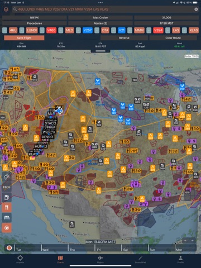Open the map layers icon beside the search bar
201x268 pixels.
point(6,9)
